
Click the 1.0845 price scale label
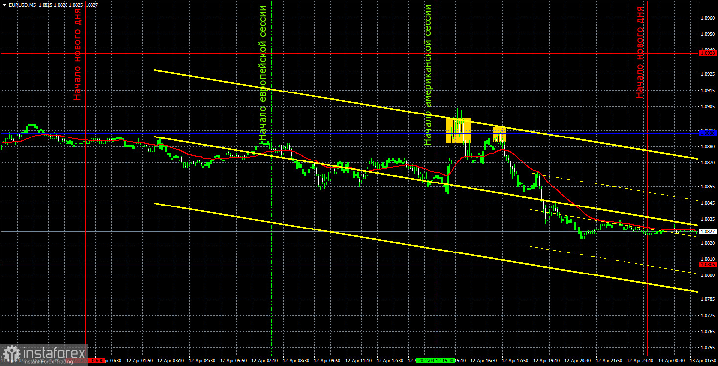click(x=708, y=203)
